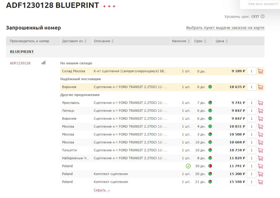Image resolution: width=280 pixels, height=198 pixels.
Task: Add Москва 10 508 ₽ offer to cart
Action: [260, 134]
